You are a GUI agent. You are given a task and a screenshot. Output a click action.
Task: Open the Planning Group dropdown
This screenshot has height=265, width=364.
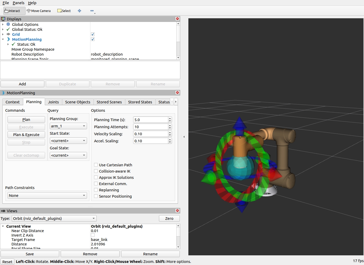(x=68, y=126)
